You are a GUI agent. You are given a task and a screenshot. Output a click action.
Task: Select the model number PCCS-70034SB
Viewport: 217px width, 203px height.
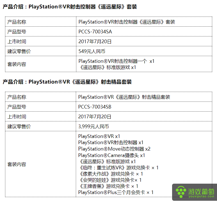click(x=95, y=107)
